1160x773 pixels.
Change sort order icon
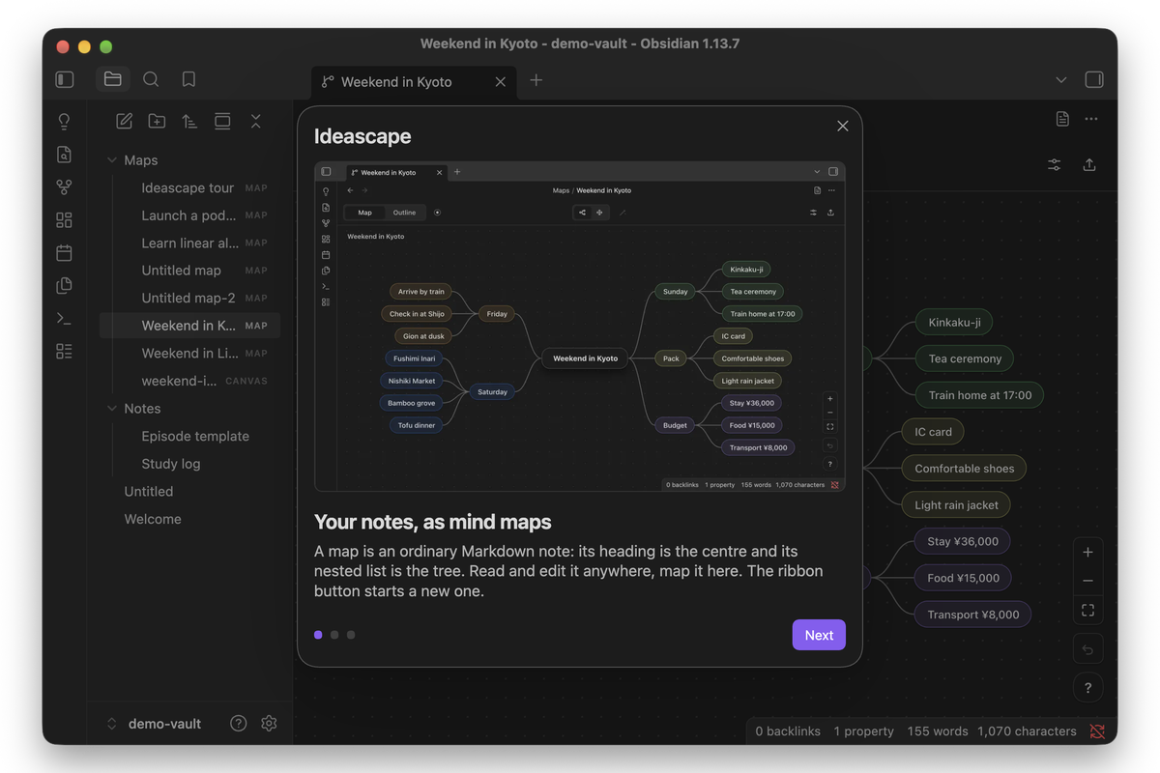[189, 121]
